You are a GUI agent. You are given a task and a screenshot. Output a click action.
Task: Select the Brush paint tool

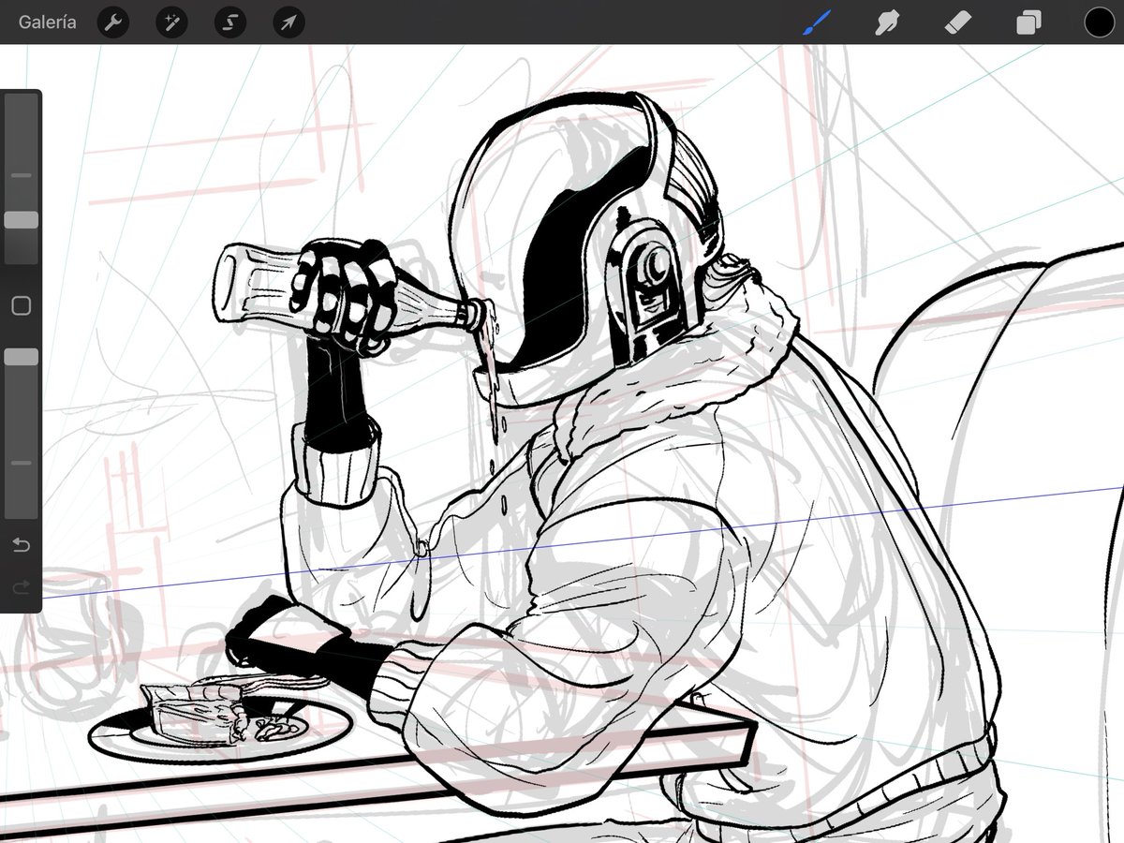pos(817,22)
